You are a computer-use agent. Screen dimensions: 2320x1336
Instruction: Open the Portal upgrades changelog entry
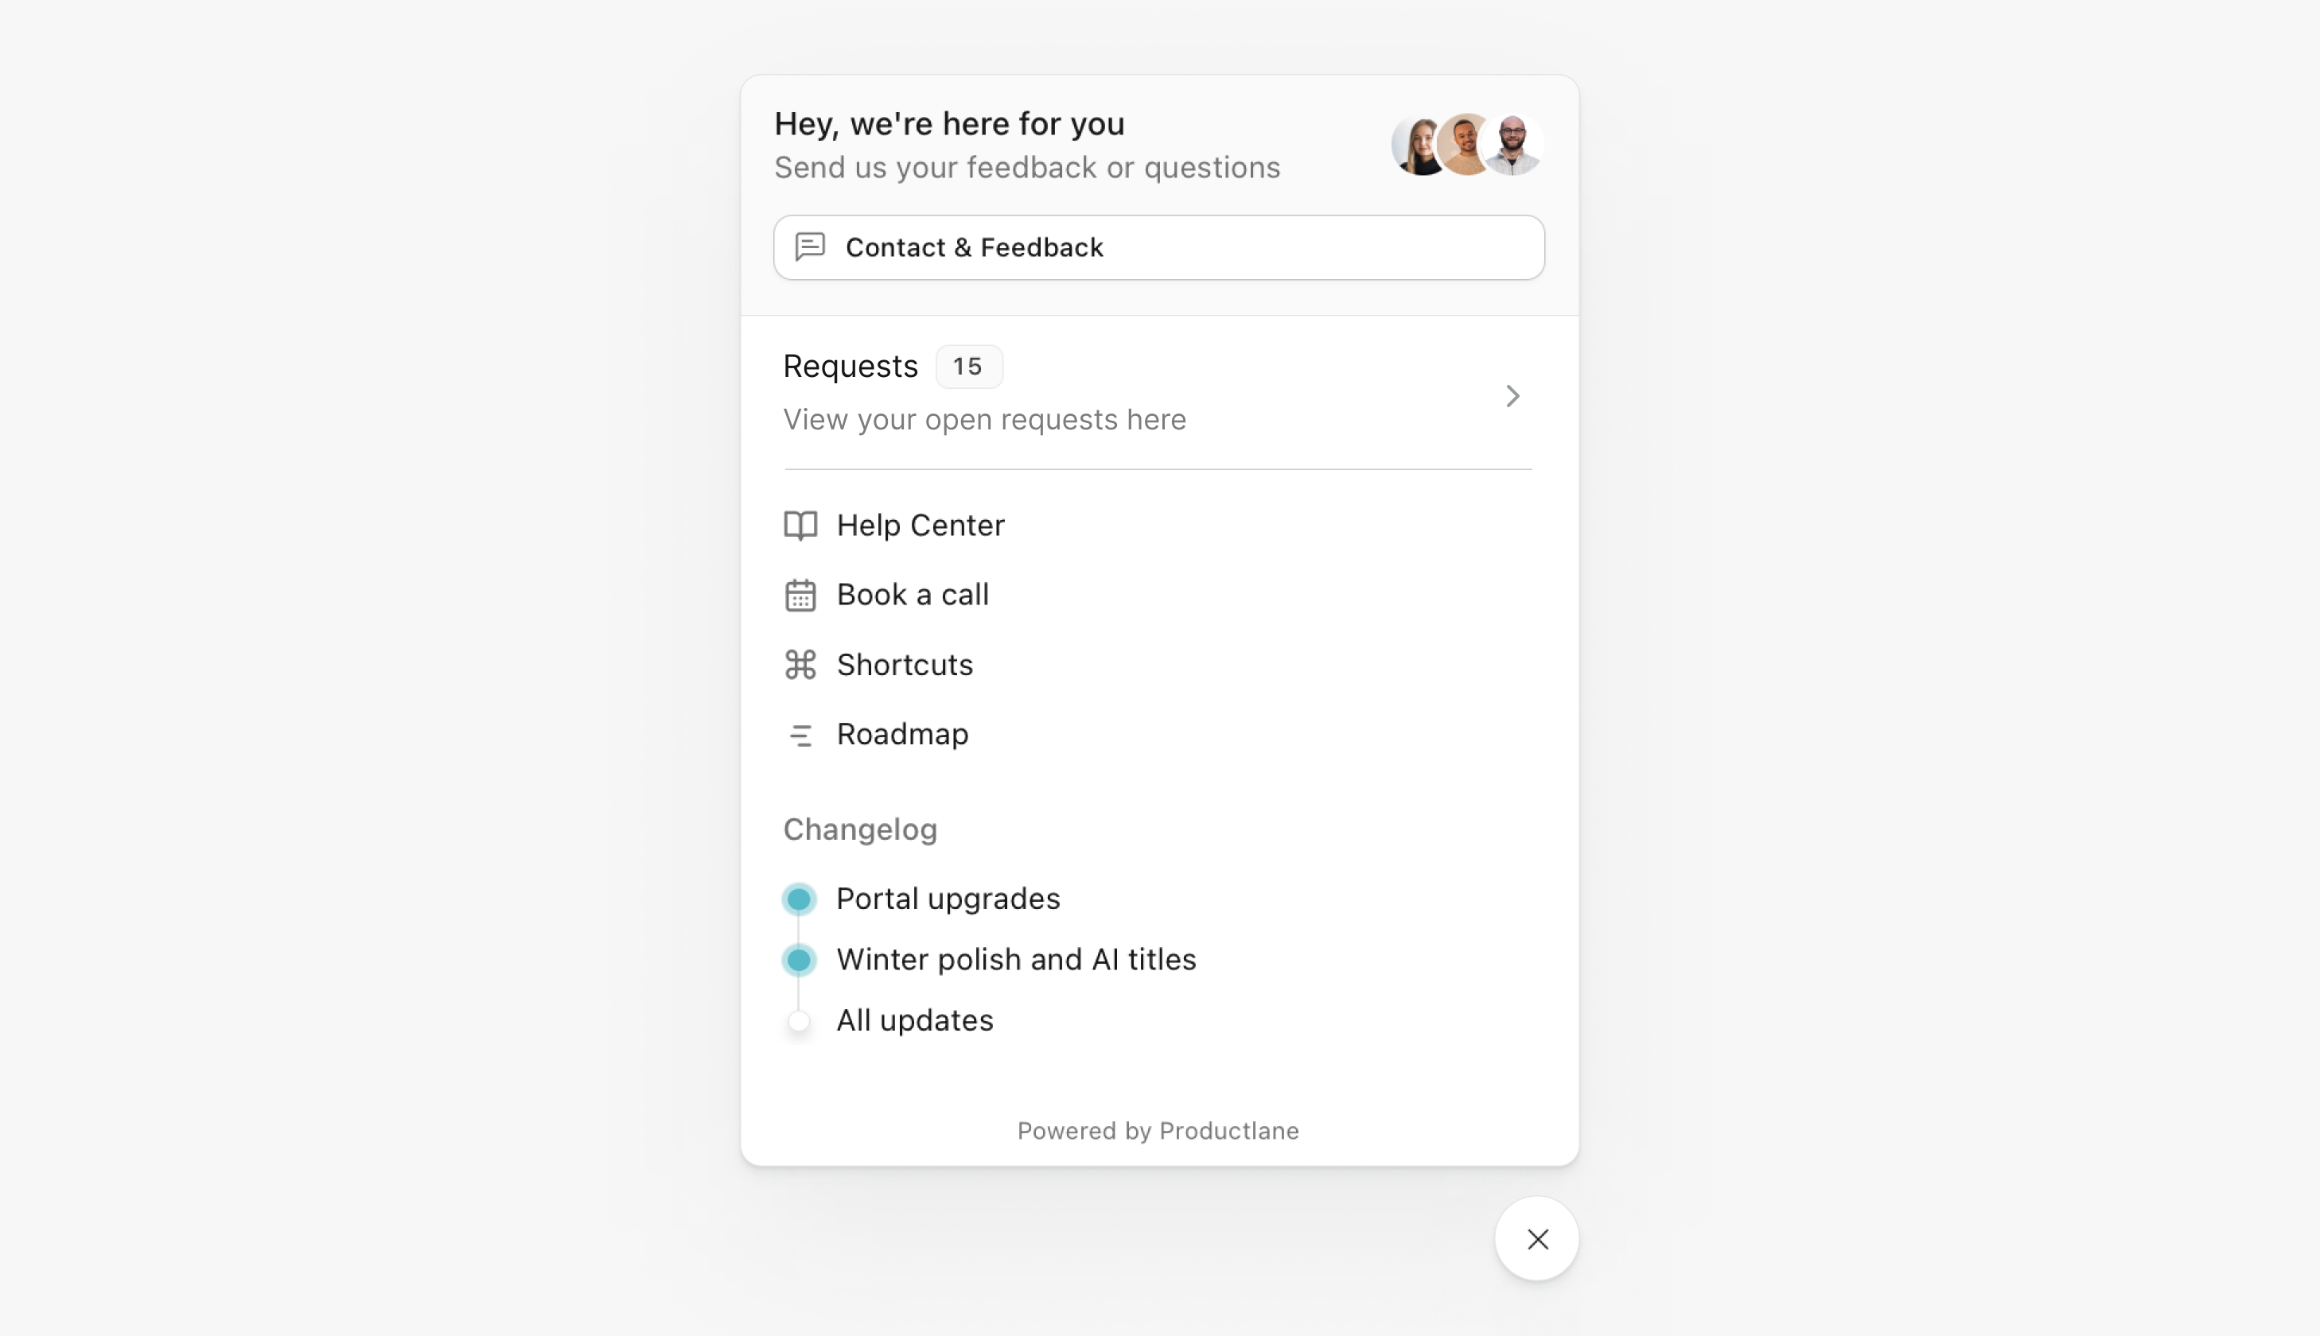(948, 899)
